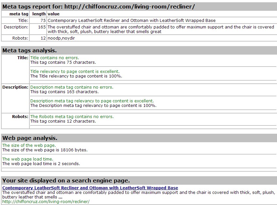Image resolution: width=277 pixels, height=205 pixels.
Task: Select 'Title relevancy to page content is excellent.'
Action: point(75,72)
